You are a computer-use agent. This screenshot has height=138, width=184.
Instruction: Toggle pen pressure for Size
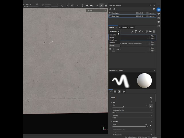tap(151, 106)
